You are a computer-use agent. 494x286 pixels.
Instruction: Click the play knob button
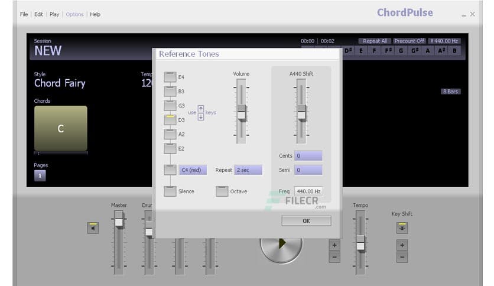click(x=281, y=244)
